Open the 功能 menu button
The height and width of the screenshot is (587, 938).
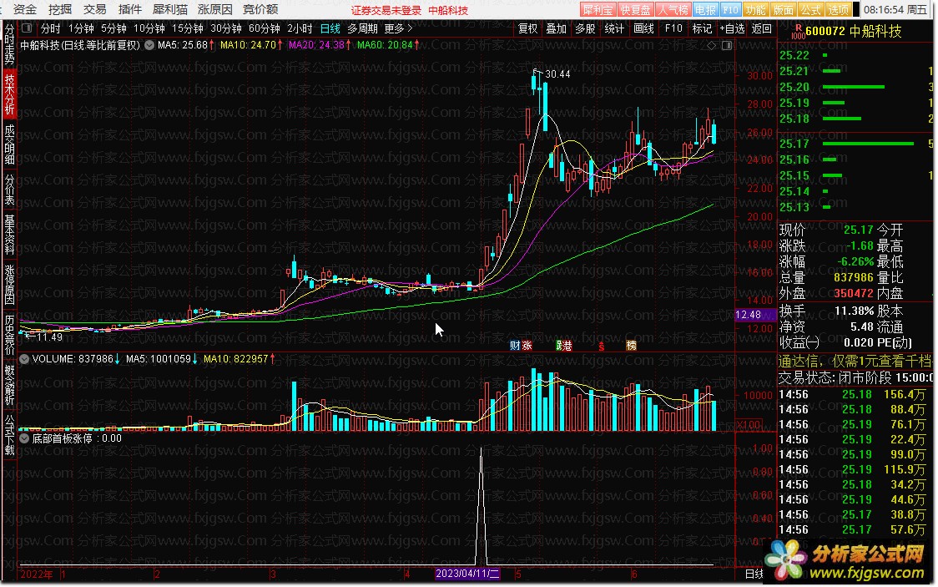click(755, 10)
